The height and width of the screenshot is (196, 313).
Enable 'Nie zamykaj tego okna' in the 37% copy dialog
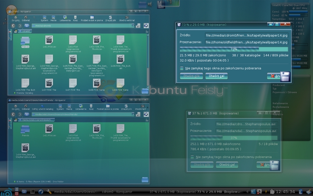click(x=192, y=157)
